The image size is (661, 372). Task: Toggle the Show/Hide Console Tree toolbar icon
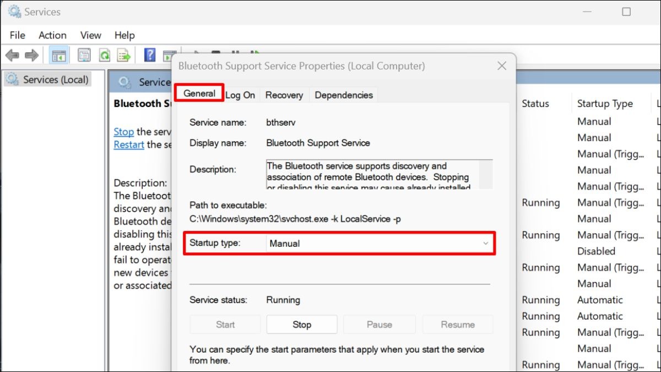[x=59, y=55]
